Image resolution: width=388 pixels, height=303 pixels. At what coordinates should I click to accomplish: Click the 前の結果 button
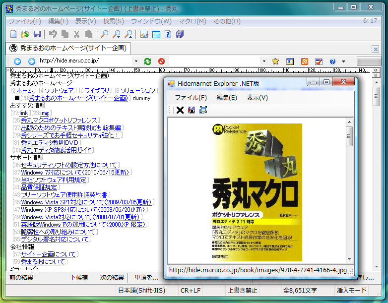(x=21, y=278)
